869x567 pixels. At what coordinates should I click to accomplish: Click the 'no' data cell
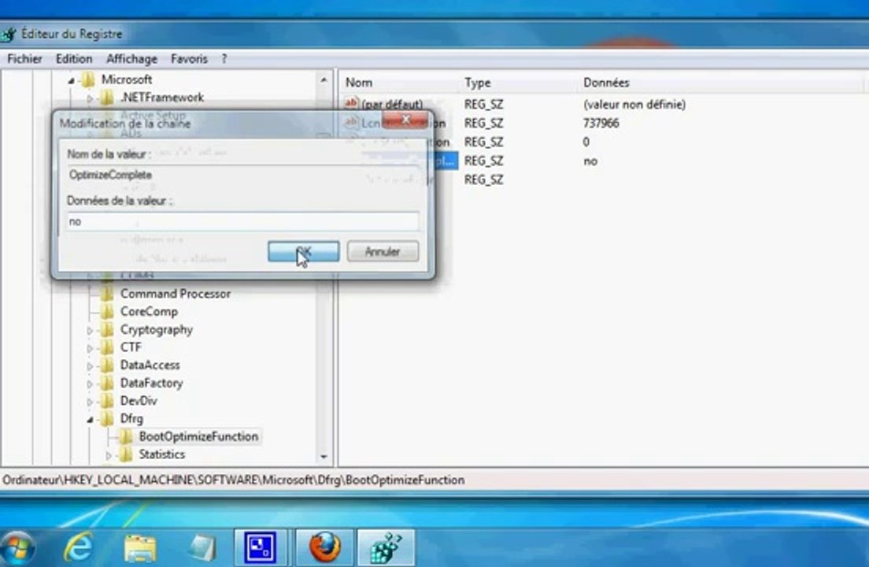click(590, 161)
